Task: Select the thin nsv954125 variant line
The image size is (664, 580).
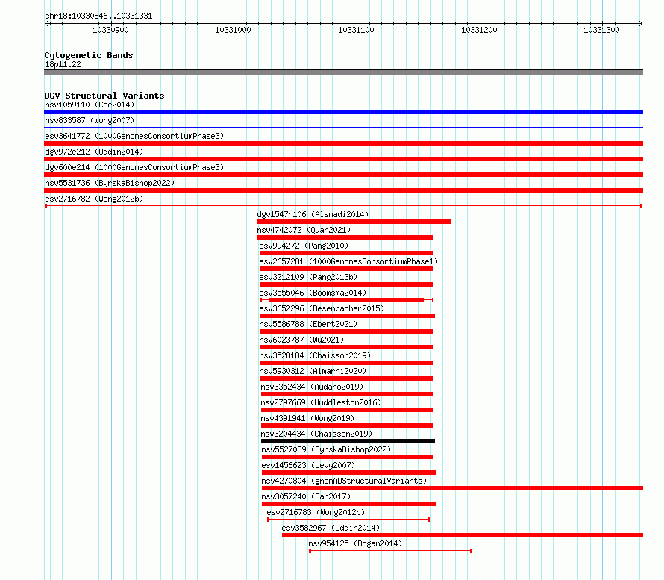Action: [x=390, y=551]
